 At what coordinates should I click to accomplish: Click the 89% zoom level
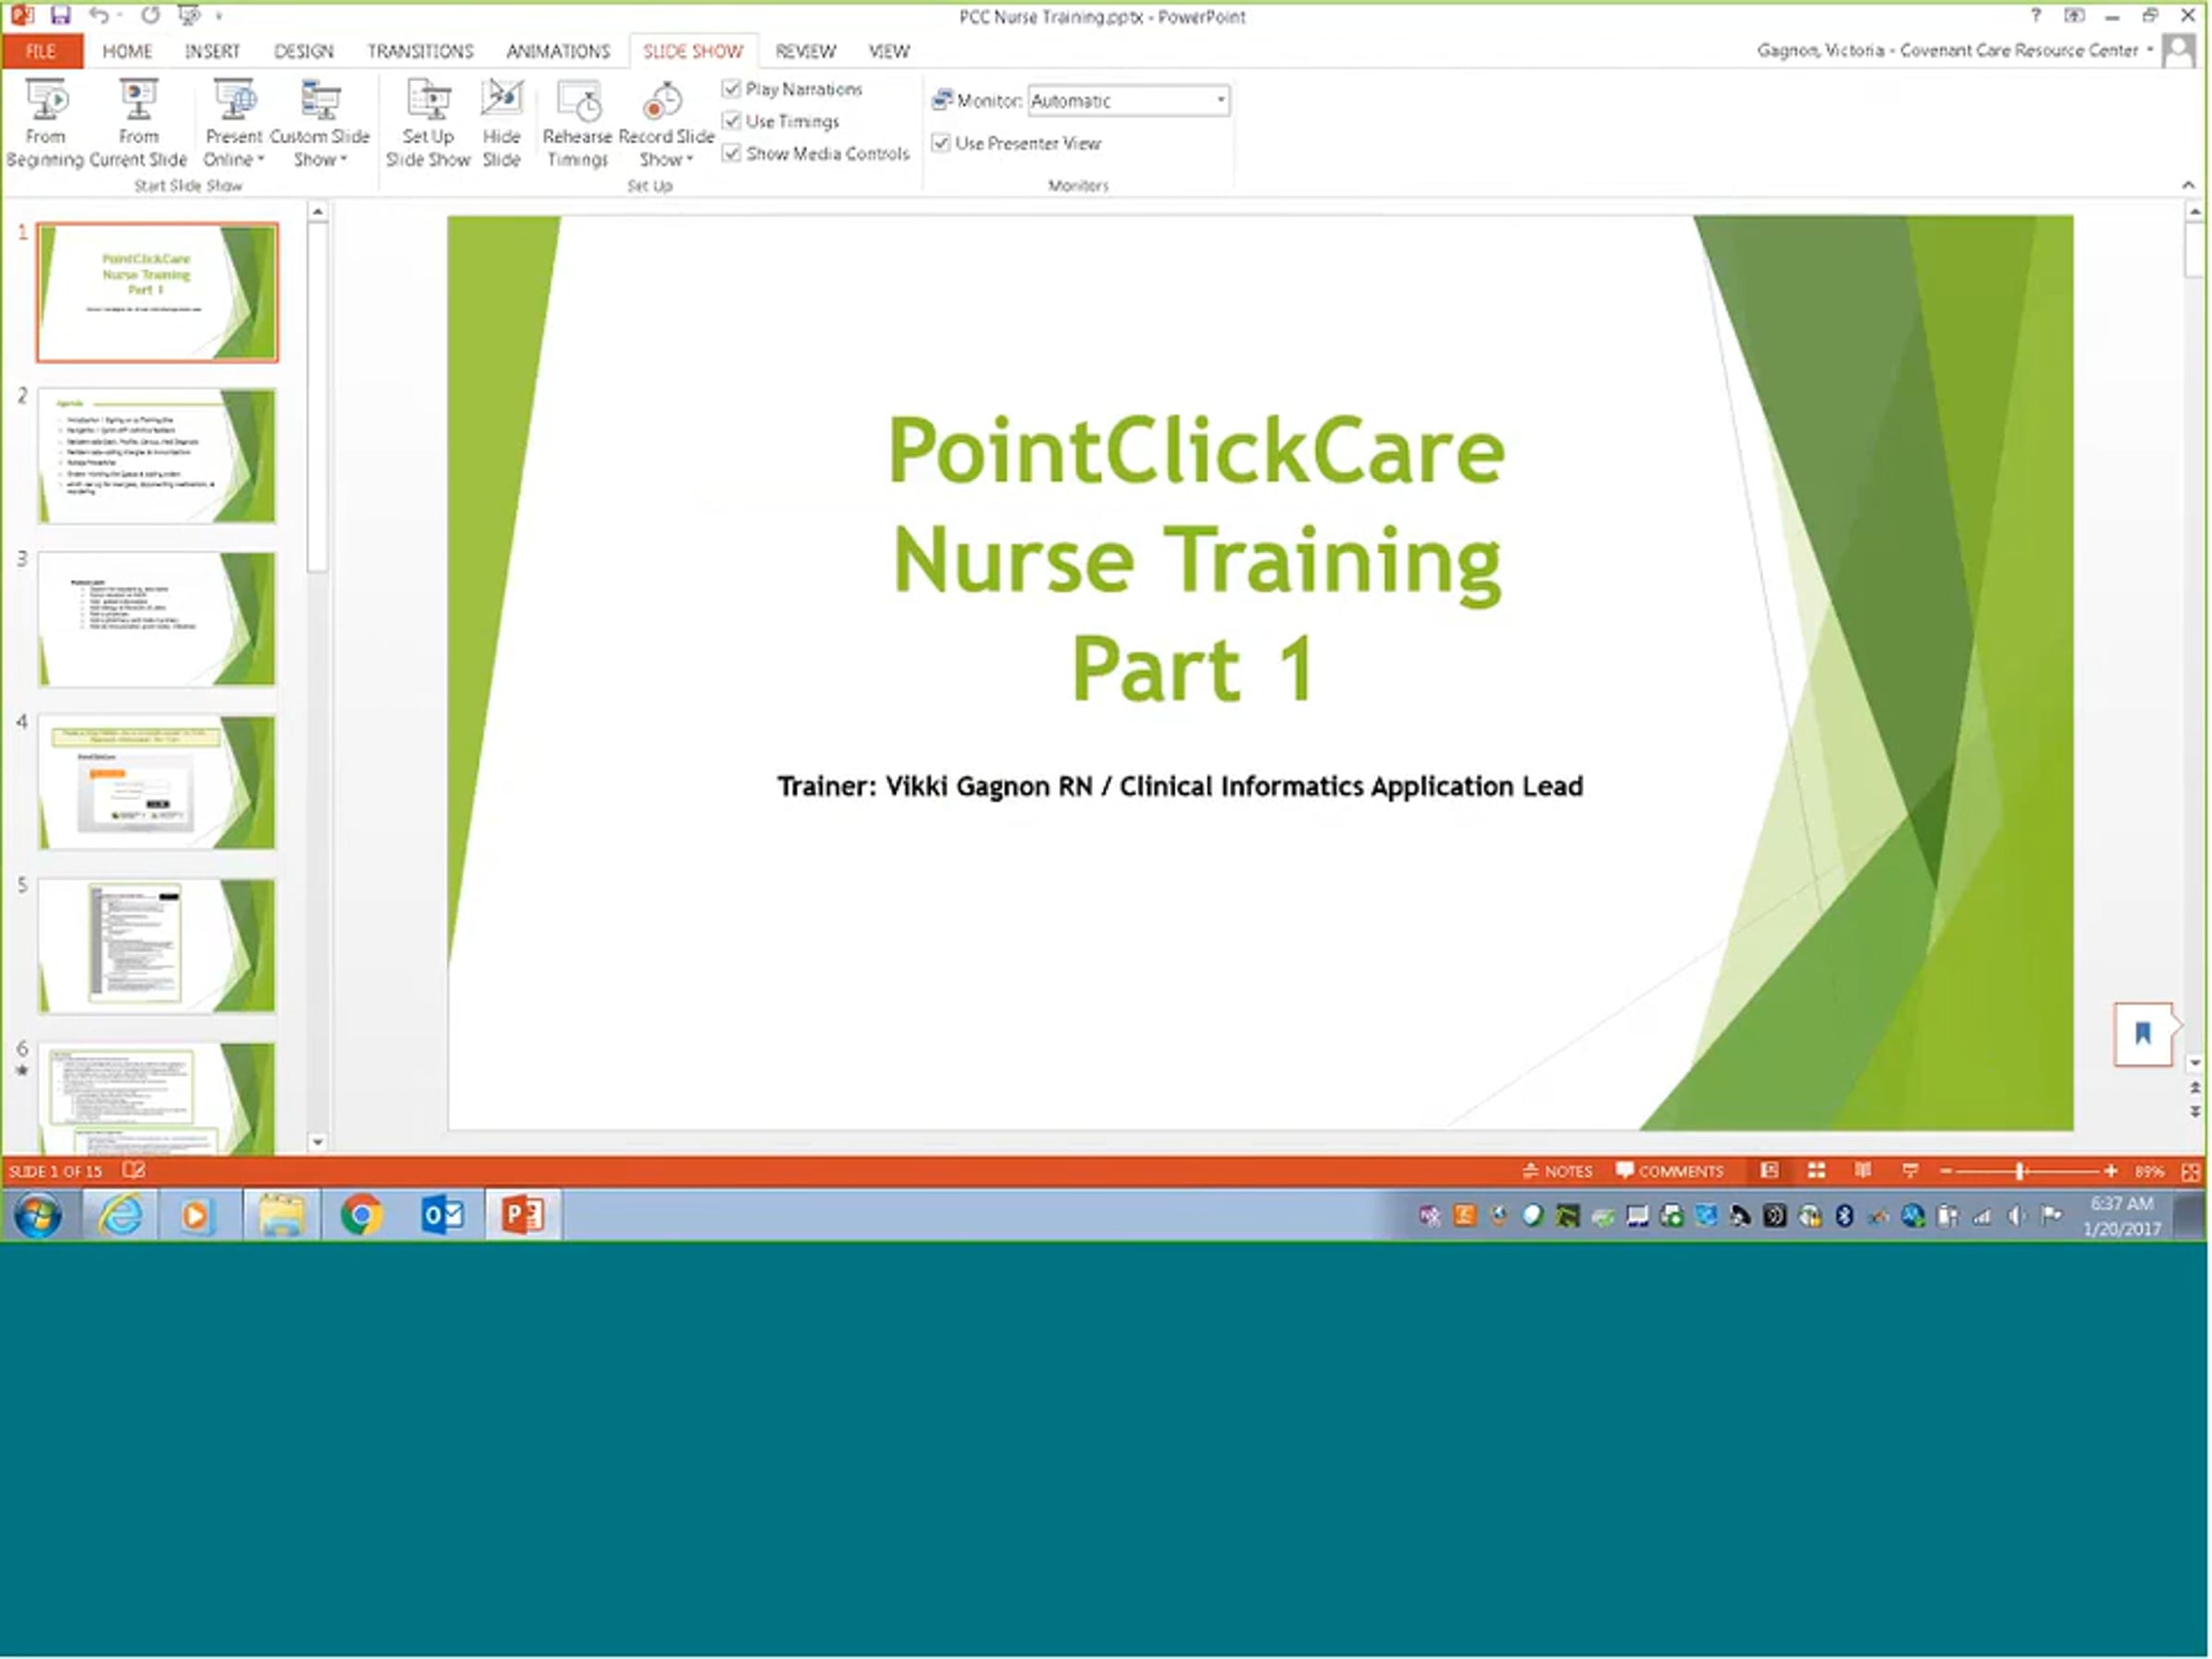coord(2148,1171)
